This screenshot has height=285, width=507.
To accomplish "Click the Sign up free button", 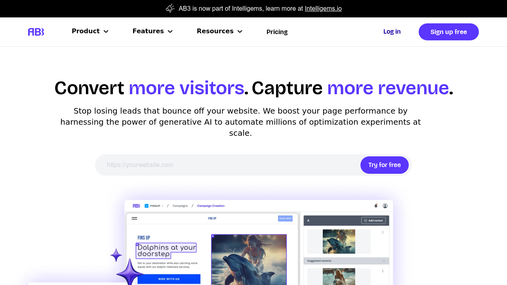I will tap(449, 32).
